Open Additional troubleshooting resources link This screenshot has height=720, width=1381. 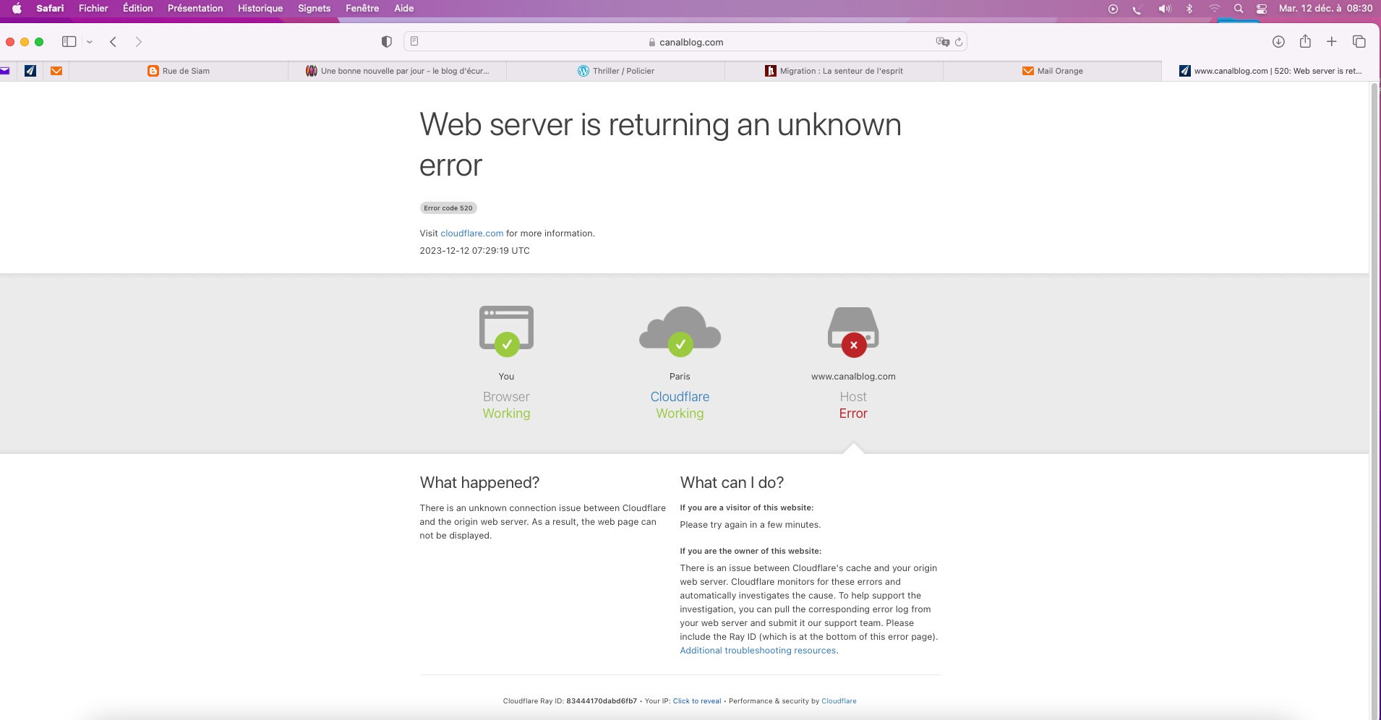758,651
